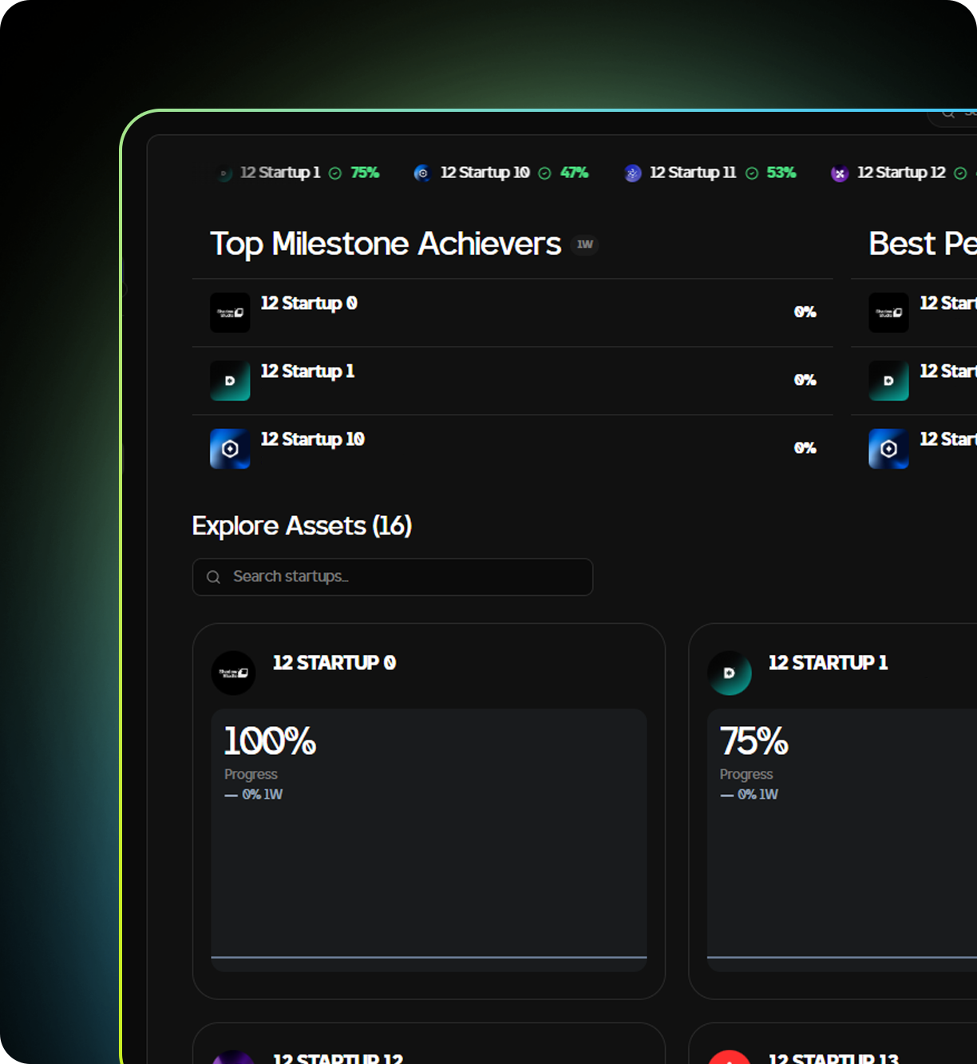Click the round logo on 12 STARTUP 1 card
977x1064 pixels.
[x=729, y=673]
